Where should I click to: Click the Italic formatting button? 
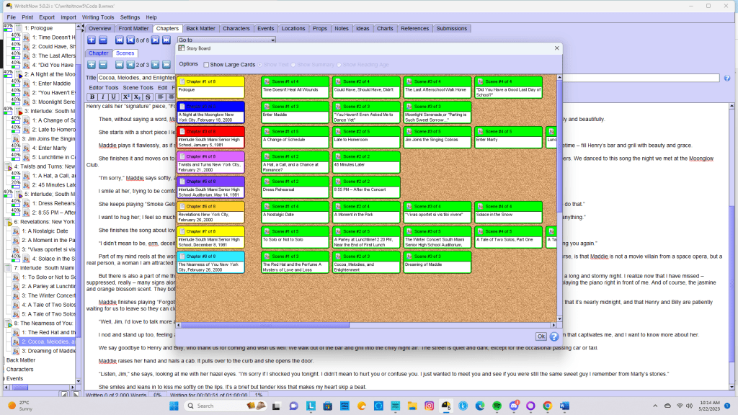(103, 97)
